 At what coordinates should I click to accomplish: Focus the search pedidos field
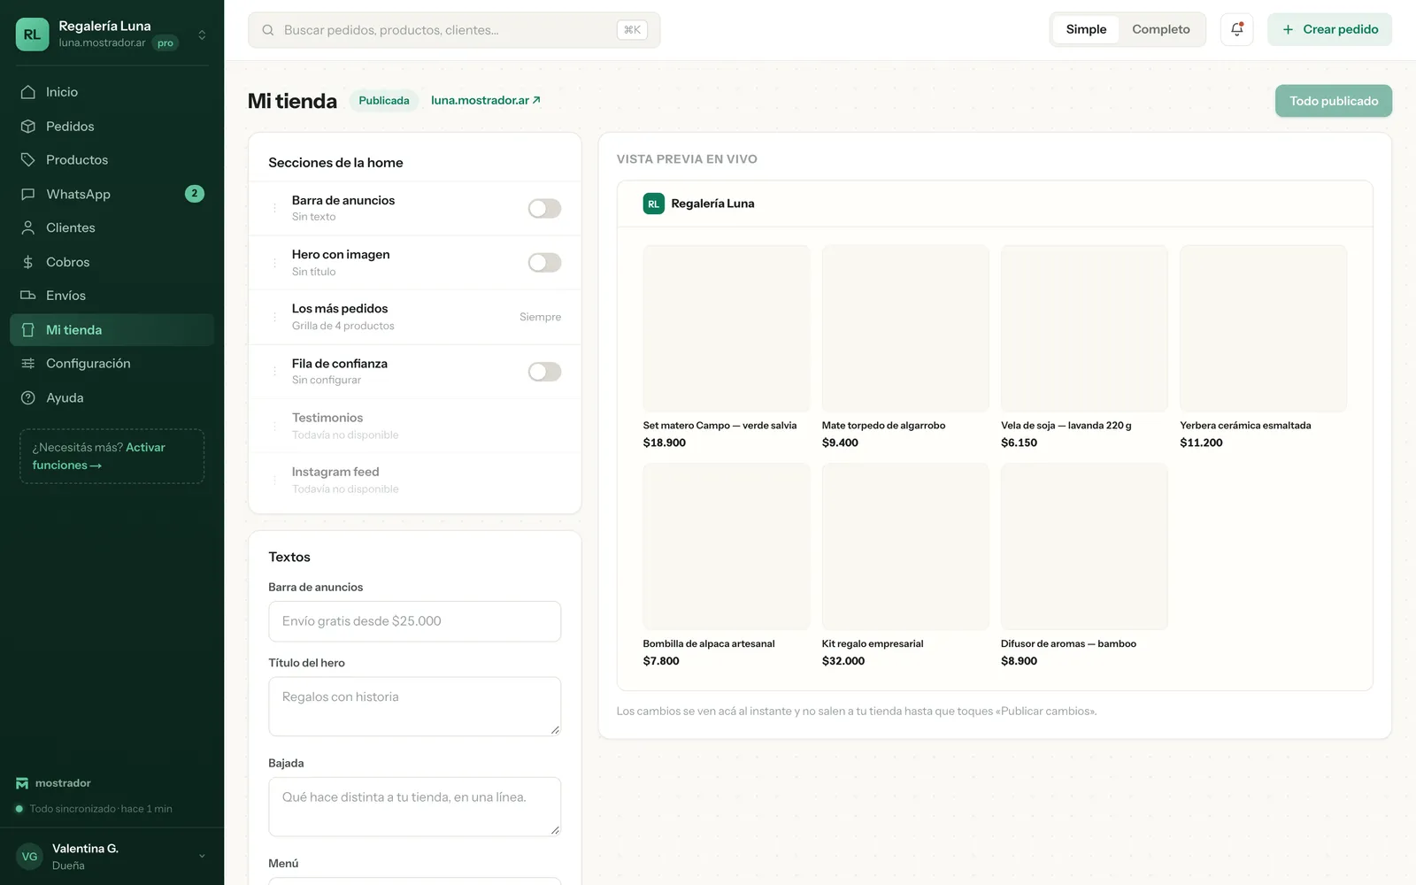[x=454, y=30]
